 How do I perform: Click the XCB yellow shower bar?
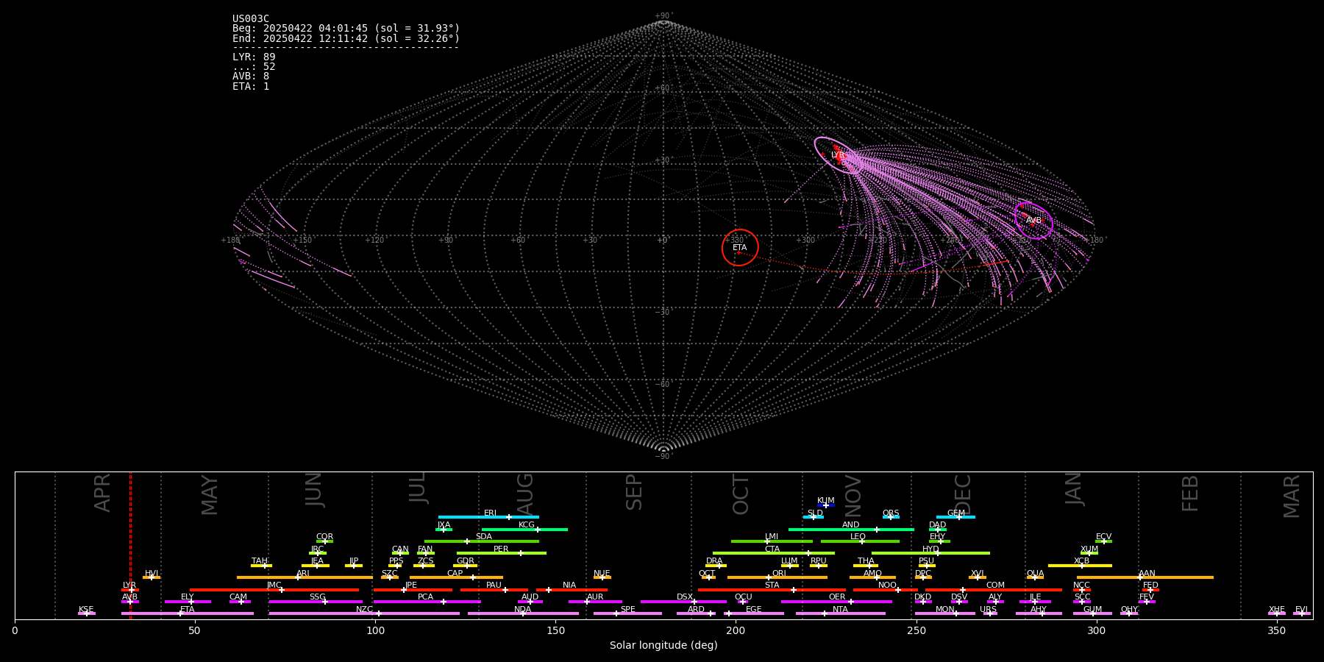pos(1080,566)
